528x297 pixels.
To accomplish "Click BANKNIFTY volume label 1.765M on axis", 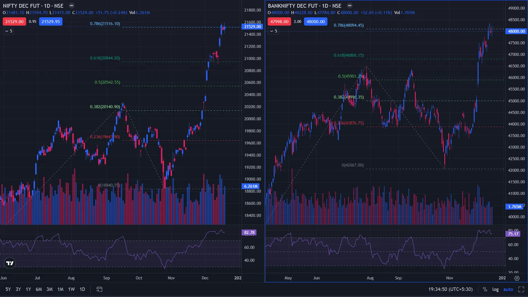I will [x=515, y=207].
